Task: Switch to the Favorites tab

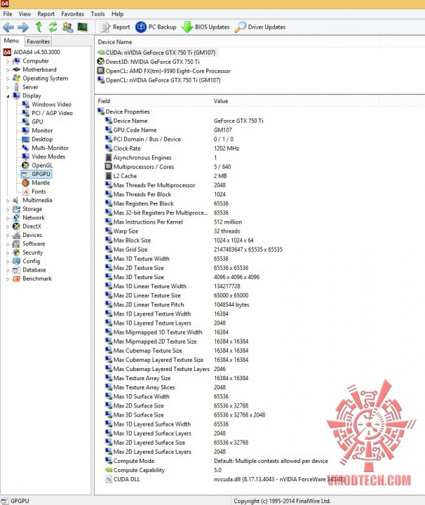Action: point(38,41)
